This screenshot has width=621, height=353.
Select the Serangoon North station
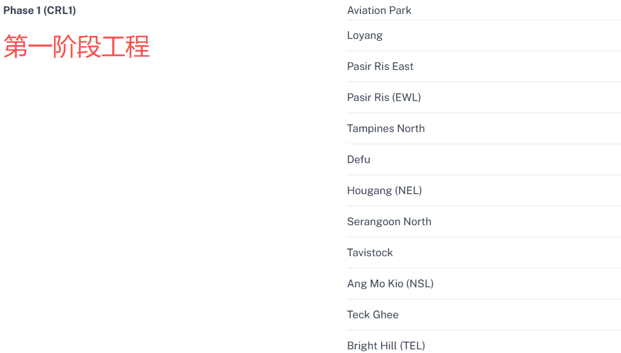[484, 222]
